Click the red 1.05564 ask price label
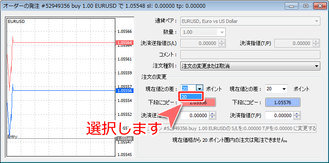The width and height of the screenshot is (329, 163). [x=125, y=43]
